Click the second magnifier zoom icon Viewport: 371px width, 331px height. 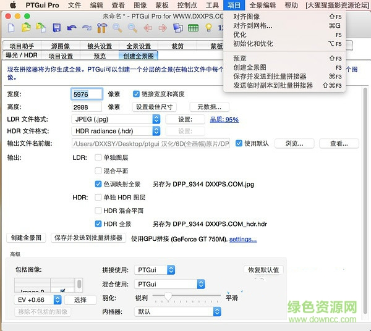pos(132,28)
